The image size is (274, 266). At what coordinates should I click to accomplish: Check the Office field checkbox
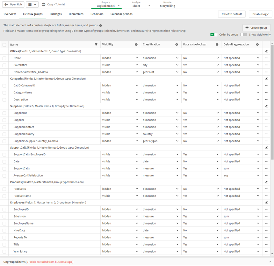(4, 58)
